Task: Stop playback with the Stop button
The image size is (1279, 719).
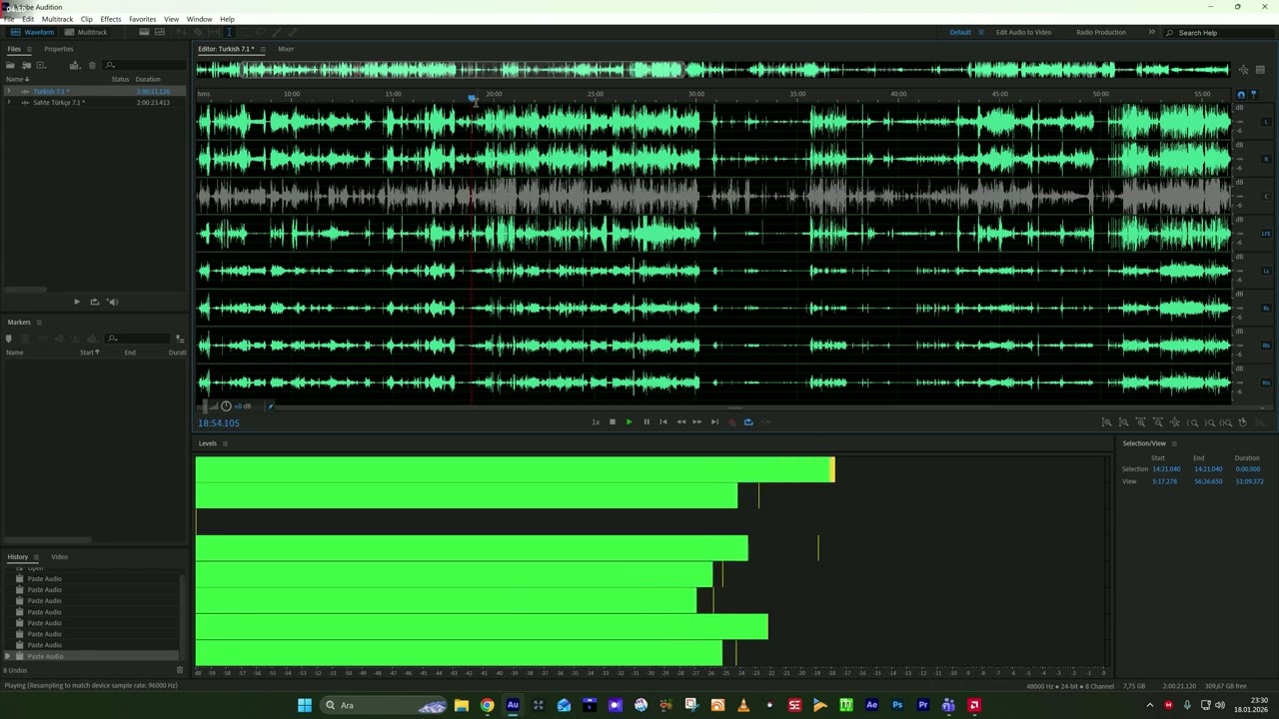Action: [613, 422]
